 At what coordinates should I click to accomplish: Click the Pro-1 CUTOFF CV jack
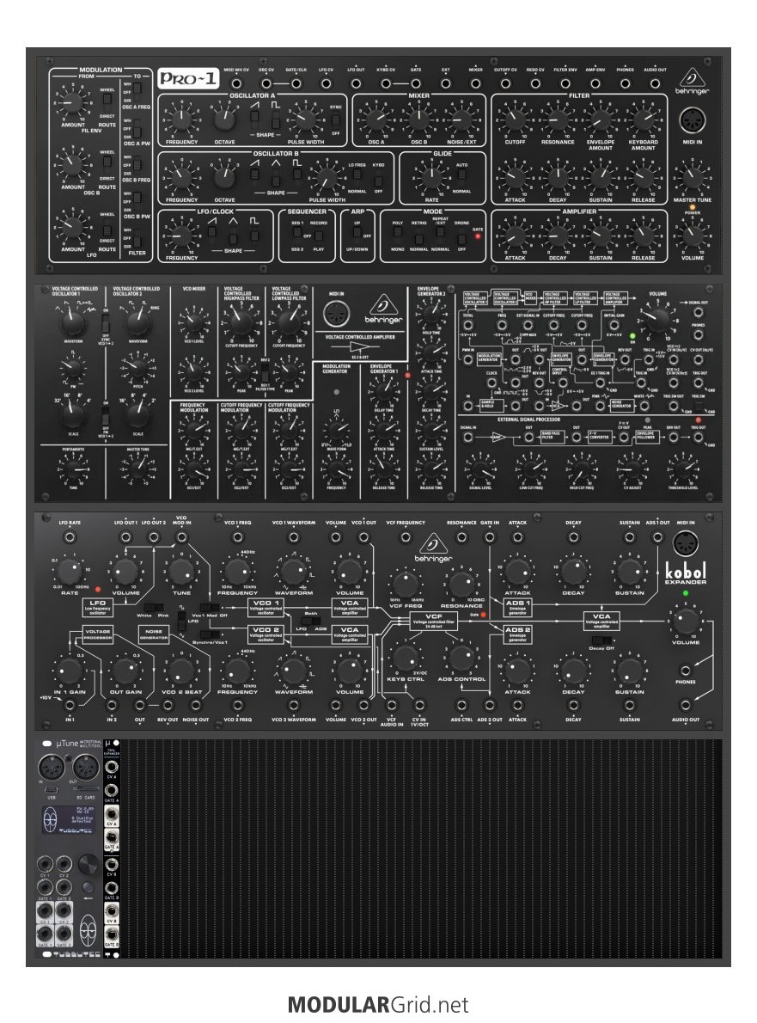tap(505, 83)
